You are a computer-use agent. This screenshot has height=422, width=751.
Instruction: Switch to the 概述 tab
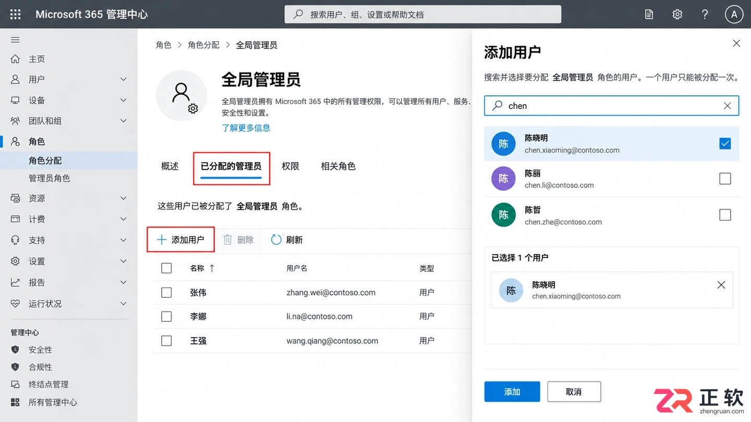point(170,166)
